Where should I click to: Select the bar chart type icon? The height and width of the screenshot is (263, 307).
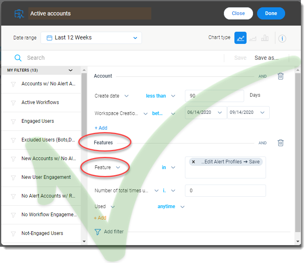(x=265, y=38)
